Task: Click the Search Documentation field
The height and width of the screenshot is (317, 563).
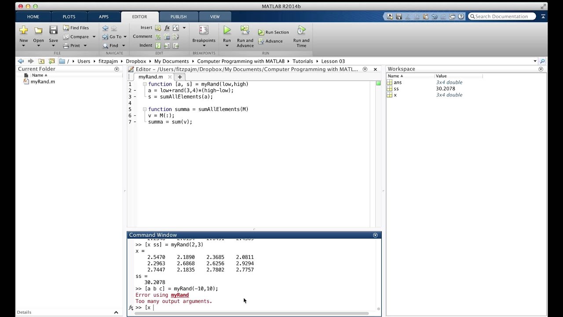Action: (x=502, y=16)
